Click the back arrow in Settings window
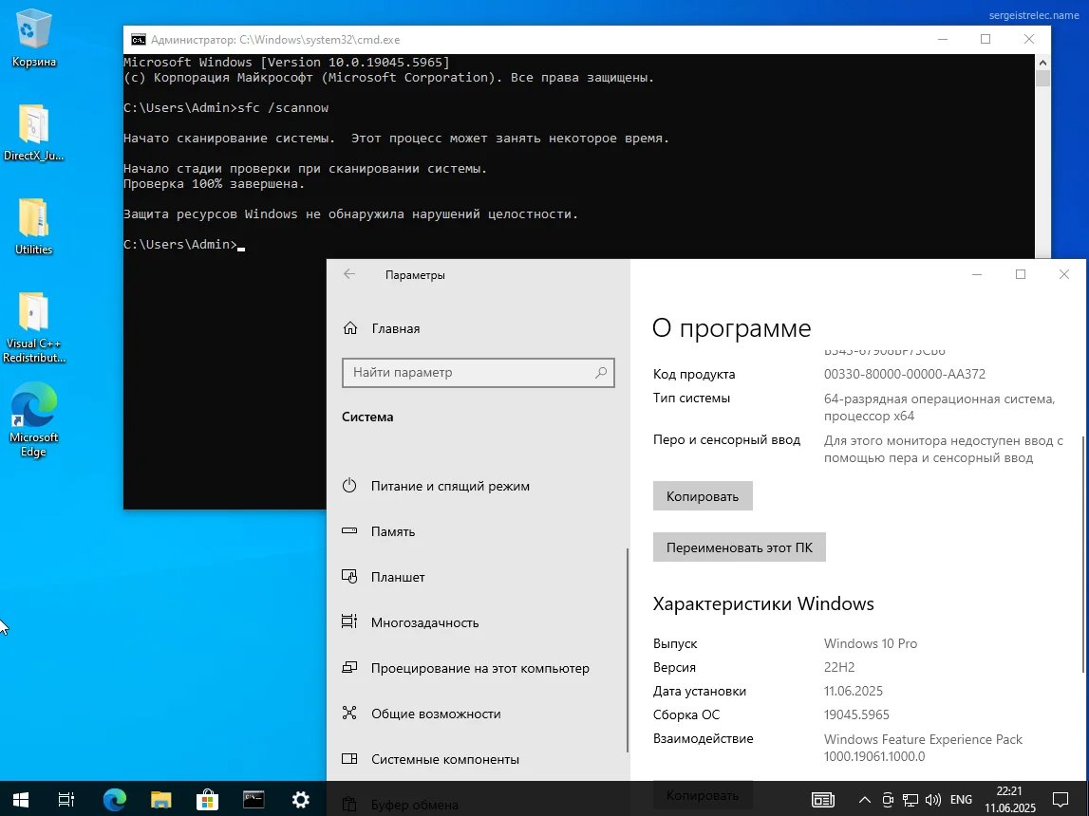 [x=349, y=274]
